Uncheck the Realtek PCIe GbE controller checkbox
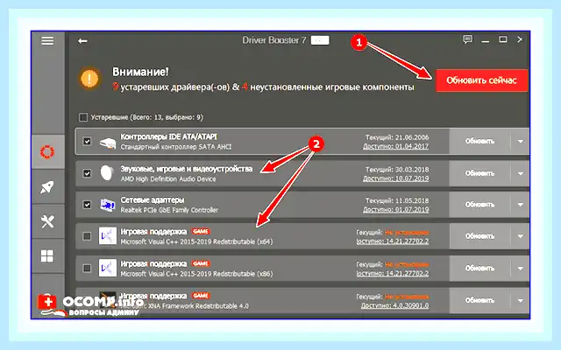 [x=87, y=205]
